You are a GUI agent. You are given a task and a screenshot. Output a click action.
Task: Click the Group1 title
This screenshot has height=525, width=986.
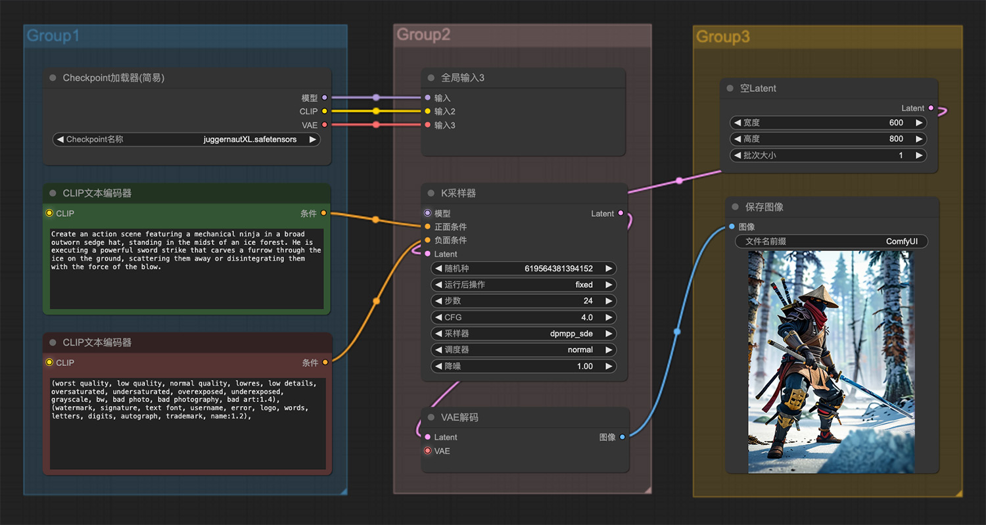[53, 36]
